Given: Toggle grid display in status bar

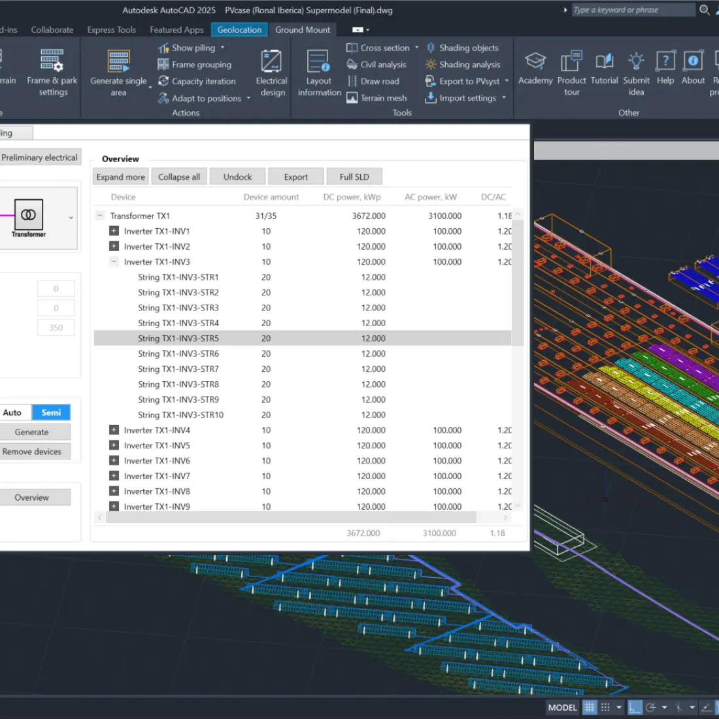Looking at the screenshot, I should click(590, 707).
